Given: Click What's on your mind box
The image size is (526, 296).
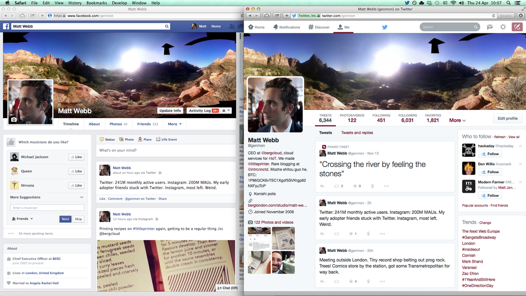Looking at the screenshot, I should click(166, 151).
